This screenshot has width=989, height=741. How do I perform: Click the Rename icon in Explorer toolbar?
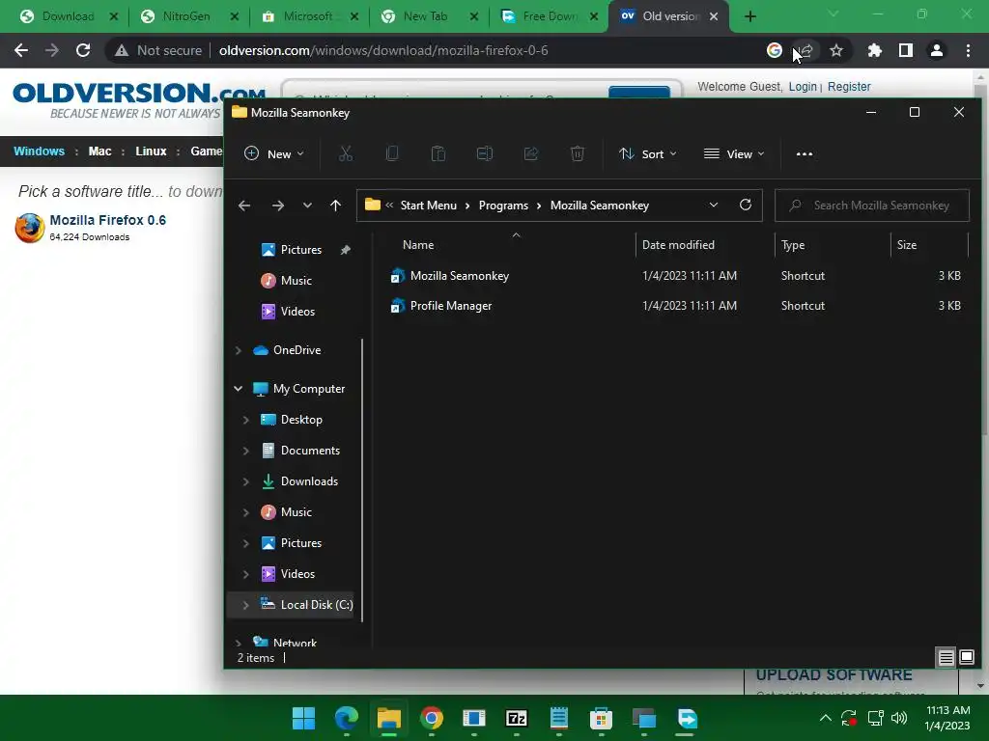[x=485, y=153]
